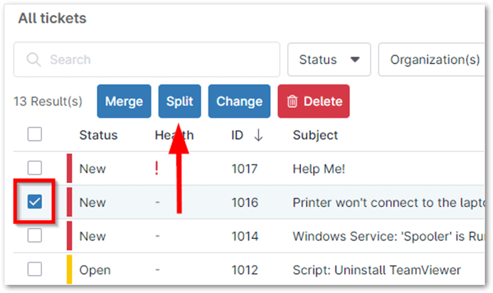Open the Status filter dropdown
Viewport: 493px width, 293px height.
(x=329, y=60)
